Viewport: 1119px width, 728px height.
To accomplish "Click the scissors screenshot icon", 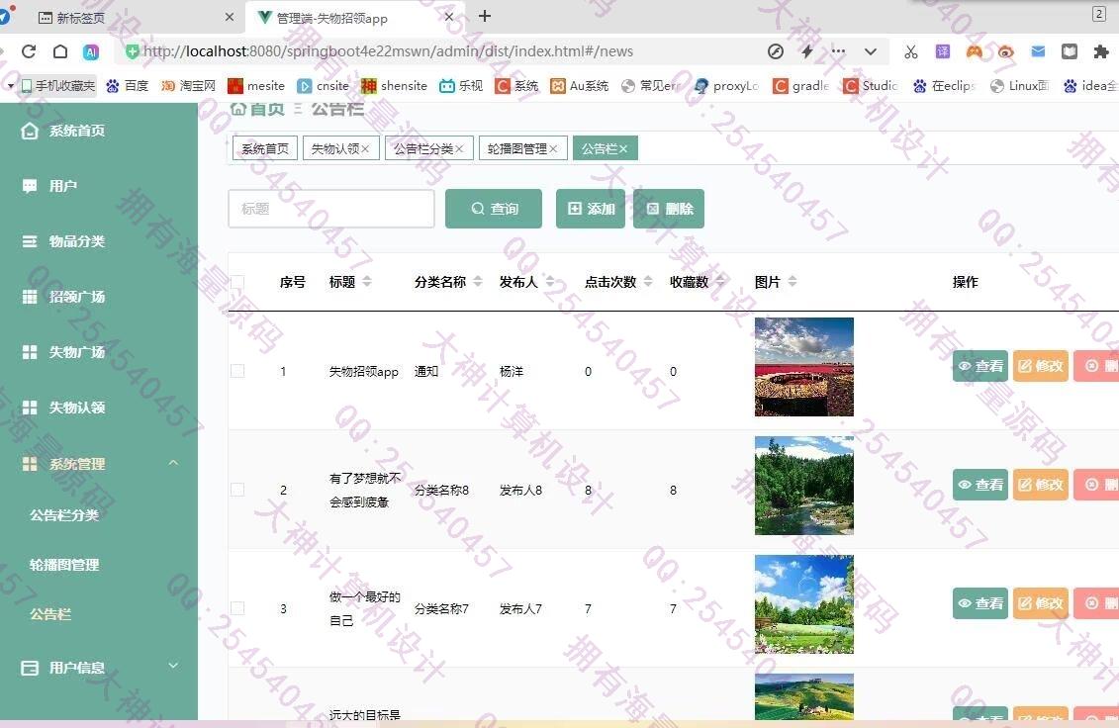I will tap(910, 51).
